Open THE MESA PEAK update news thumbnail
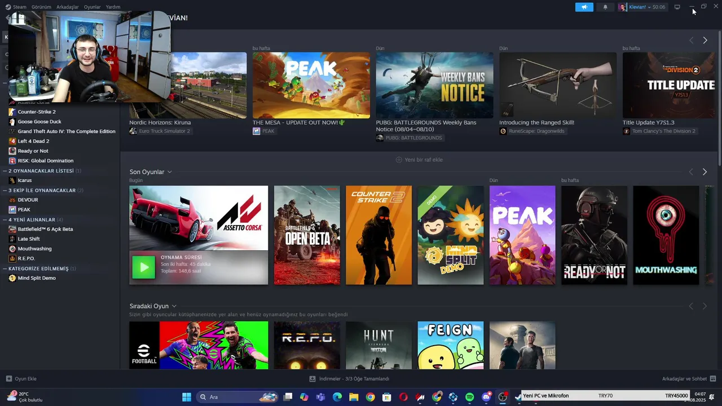The height and width of the screenshot is (406, 722). [x=311, y=85]
